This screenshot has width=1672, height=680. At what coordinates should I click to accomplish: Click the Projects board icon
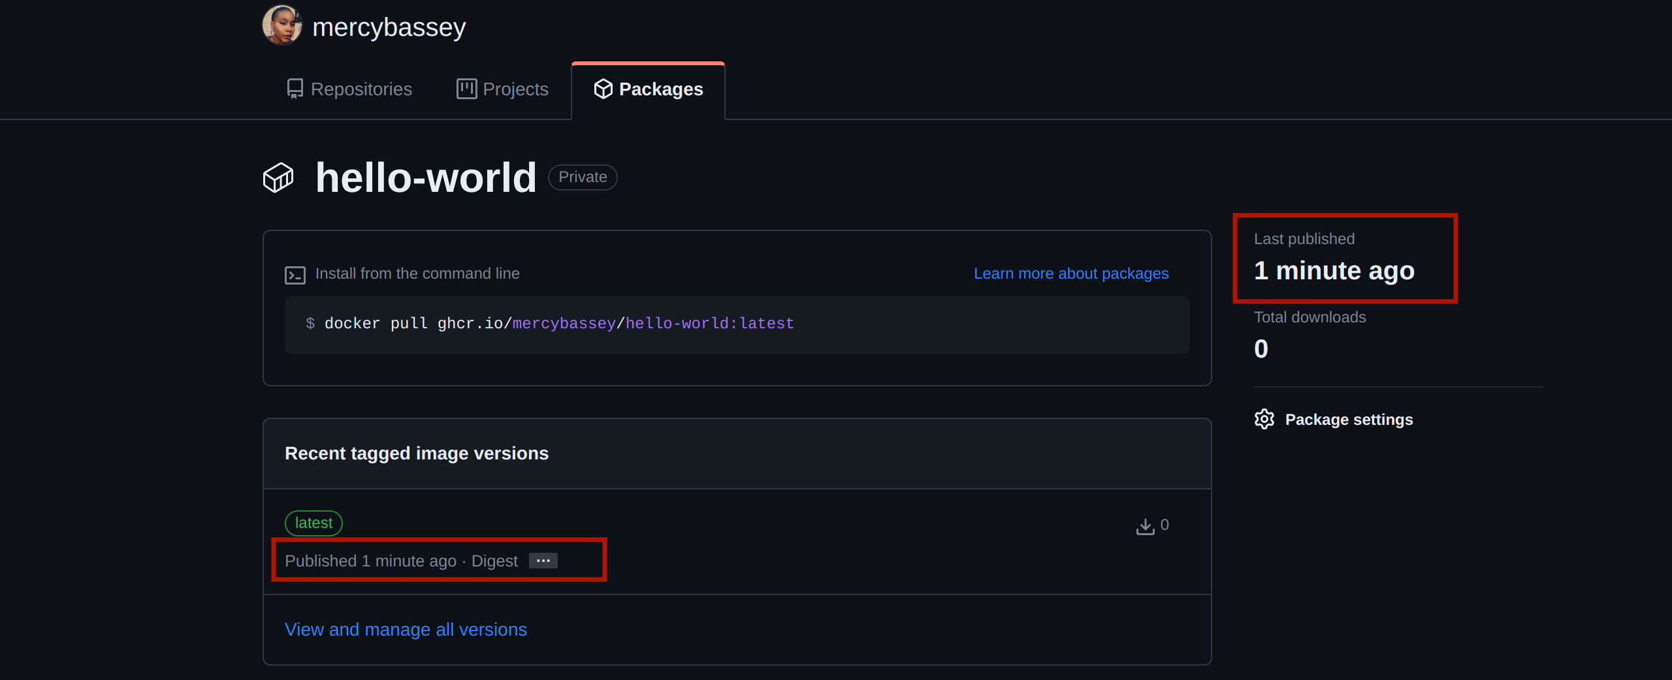click(x=466, y=89)
